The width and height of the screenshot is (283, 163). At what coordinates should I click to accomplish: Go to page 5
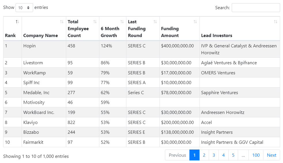(x=233, y=155)
